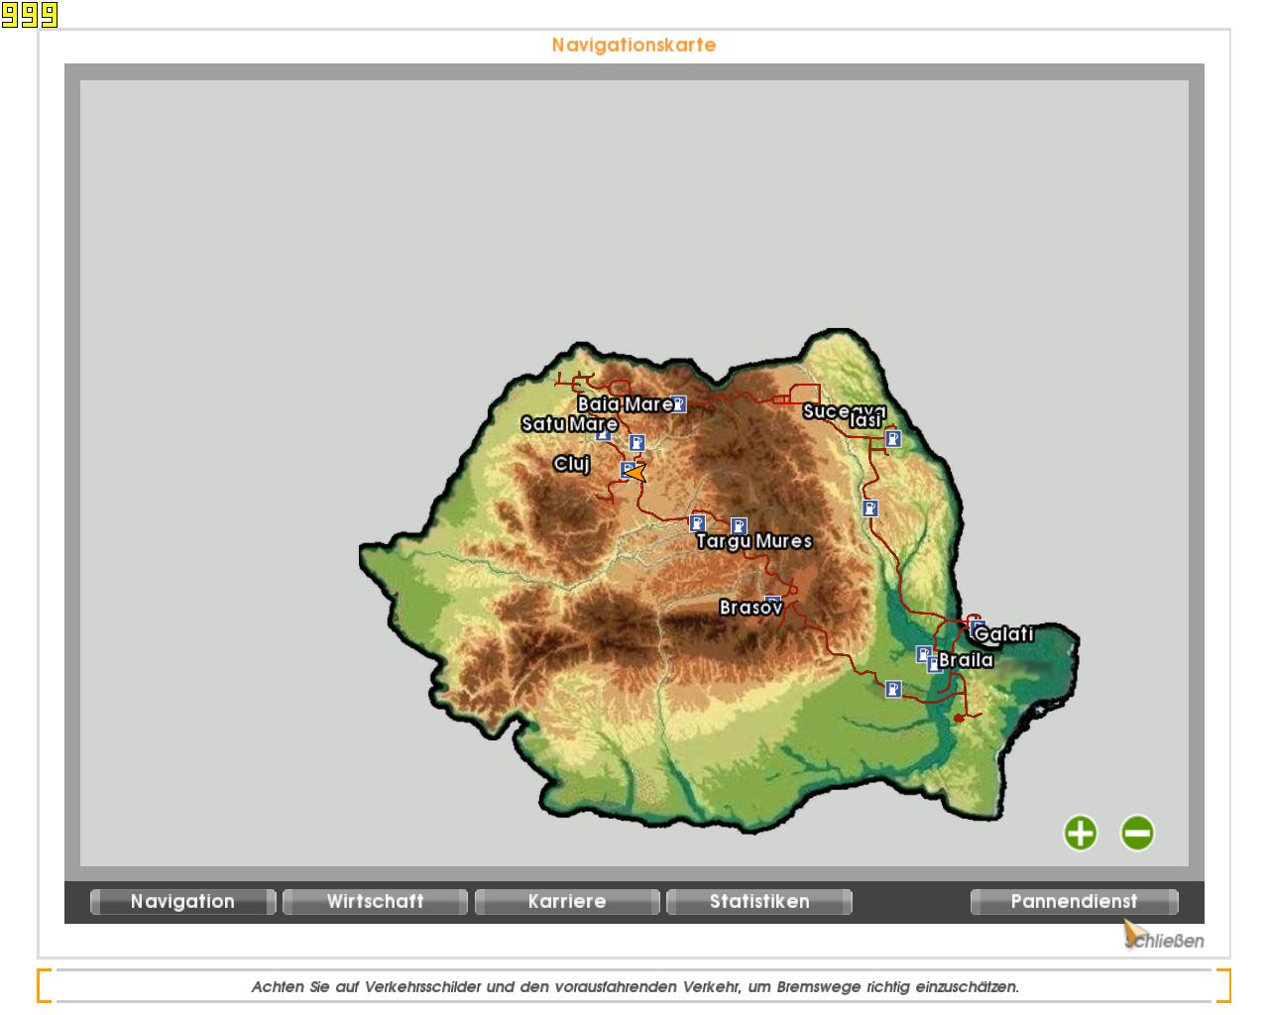Switch to the Wirtschaft tab
Screen dimensions: 1269x1015
coord(375,901)
